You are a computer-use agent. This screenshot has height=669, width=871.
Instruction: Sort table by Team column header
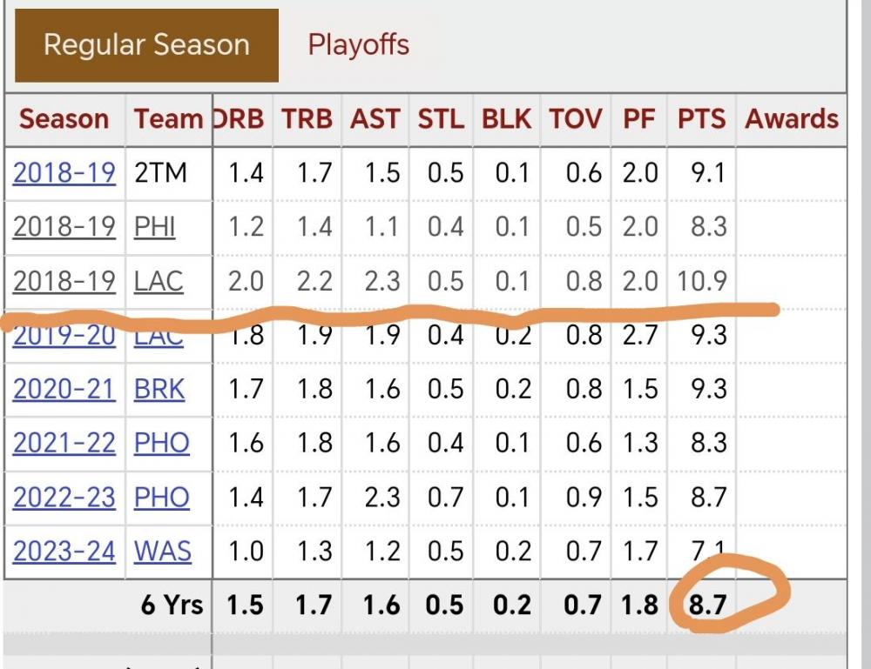(168, 119)
